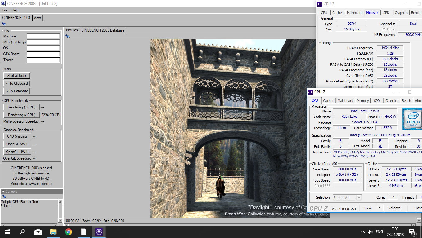Open the Caches tab in the front CPU-Z window
Viewport: 422px width, 238px height.
(328, 101)
